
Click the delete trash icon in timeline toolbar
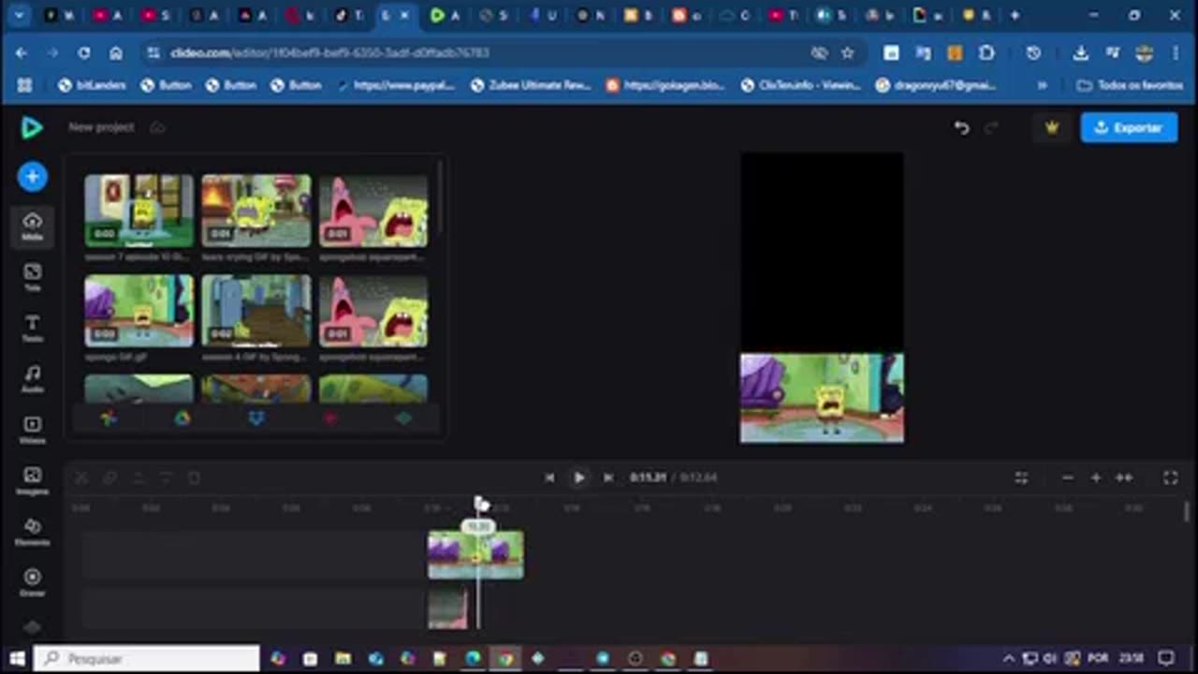(194, 478)
